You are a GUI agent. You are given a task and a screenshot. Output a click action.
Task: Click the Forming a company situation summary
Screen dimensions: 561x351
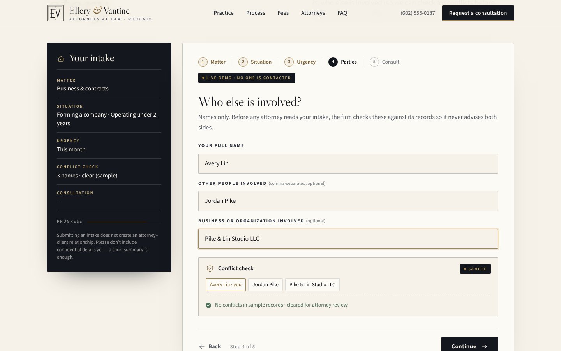(107, 119)
